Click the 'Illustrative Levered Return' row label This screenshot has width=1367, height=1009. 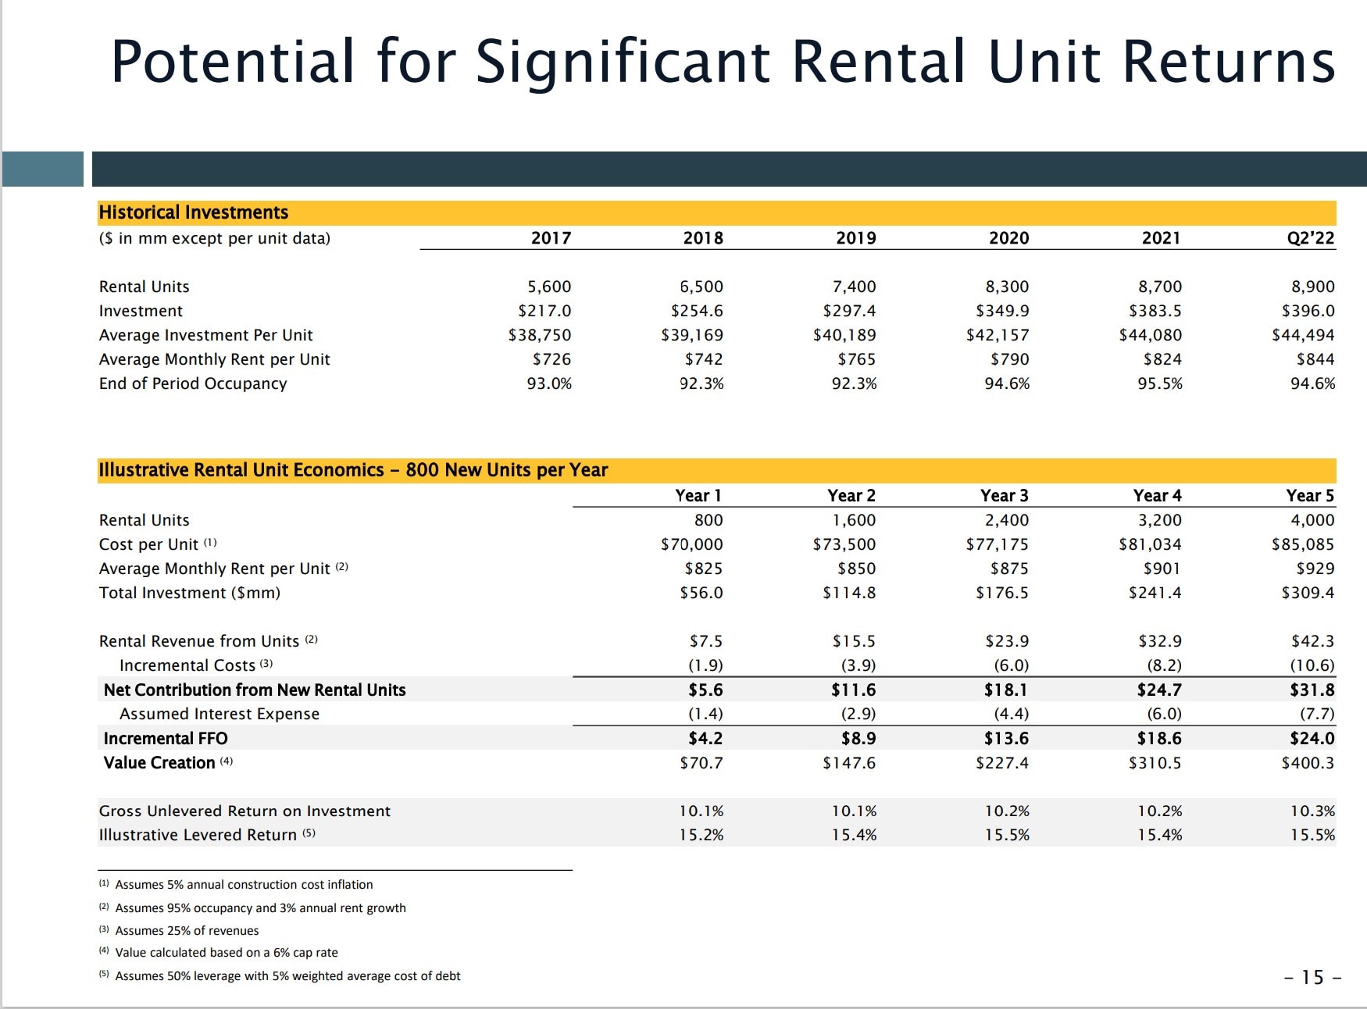tap(207, 835)
